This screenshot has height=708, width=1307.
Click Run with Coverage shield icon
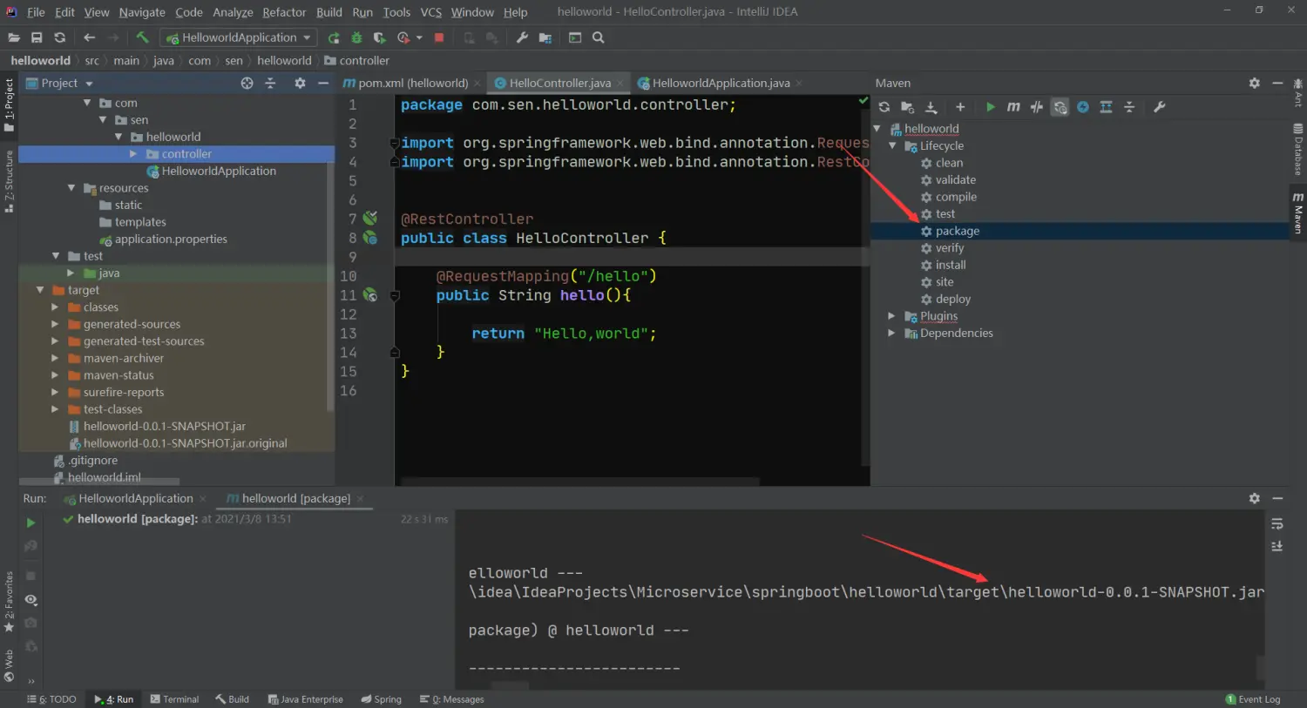point(379,37)
